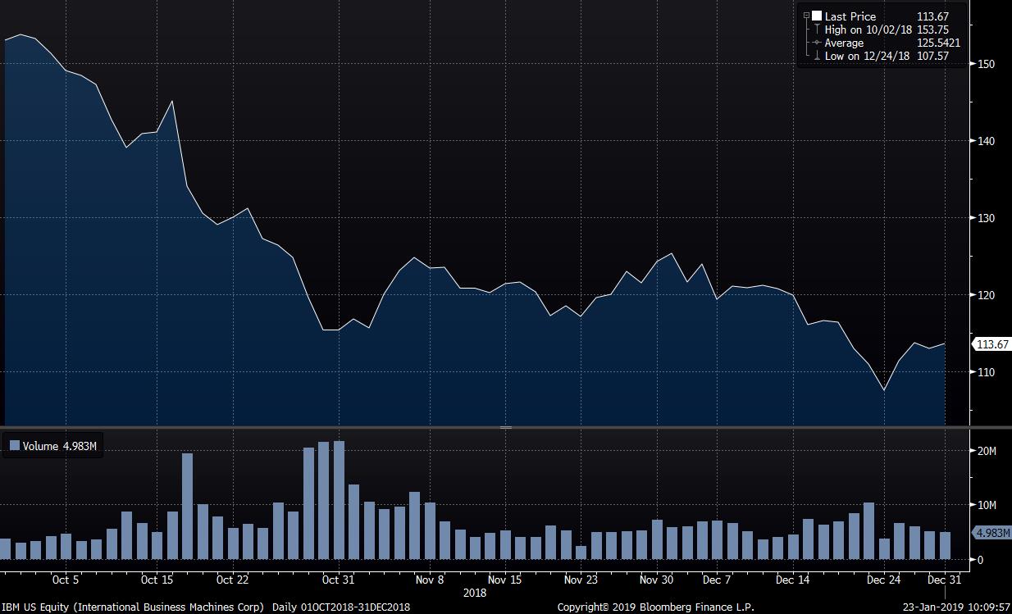The width and height of the screenshot is (1012, 614).
Task: Click the 10M volume axis label
Action: [x=986, y=505]
